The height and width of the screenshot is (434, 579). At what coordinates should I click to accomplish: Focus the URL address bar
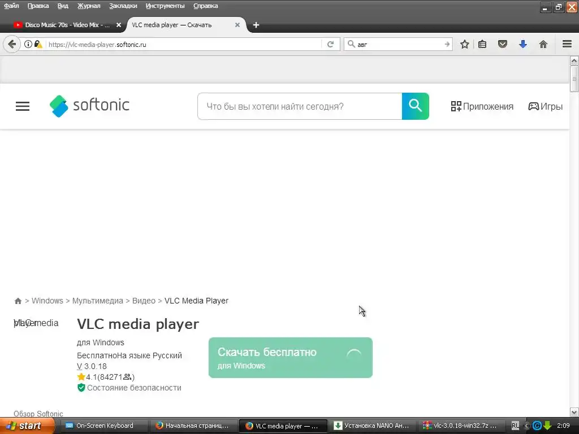click(183, 44)
